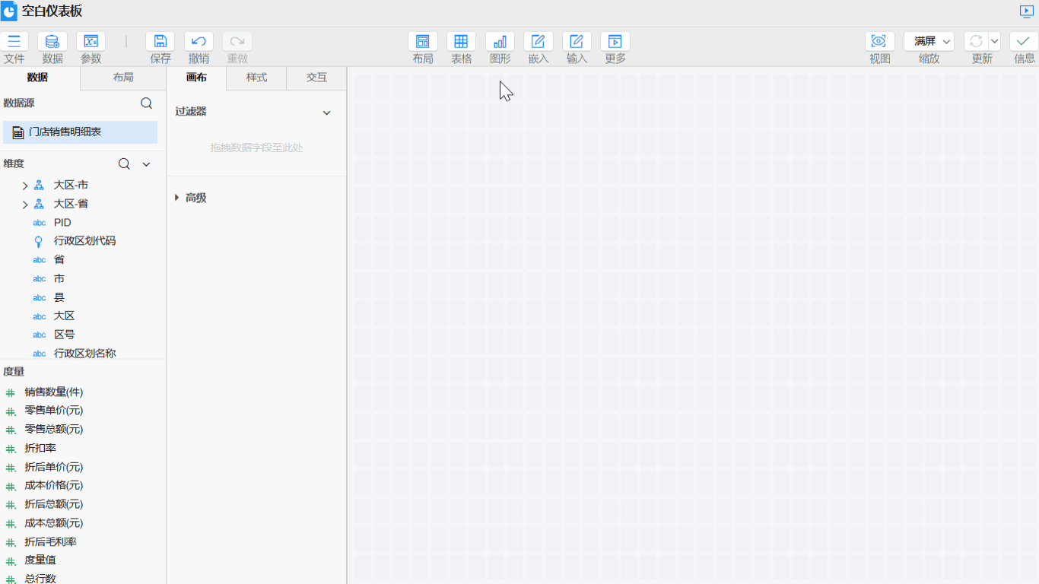Open the 嵌入 embed component tool
Screen dimensions: 1039x584
pyautogui.click(x=539, y=42)
